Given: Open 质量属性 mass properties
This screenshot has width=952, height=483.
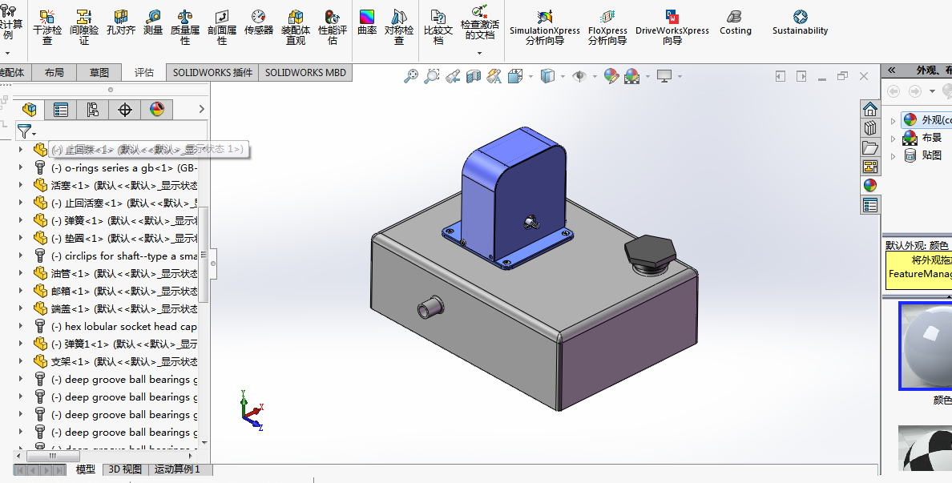Looking at the screenshot, I should click(185, 28).
